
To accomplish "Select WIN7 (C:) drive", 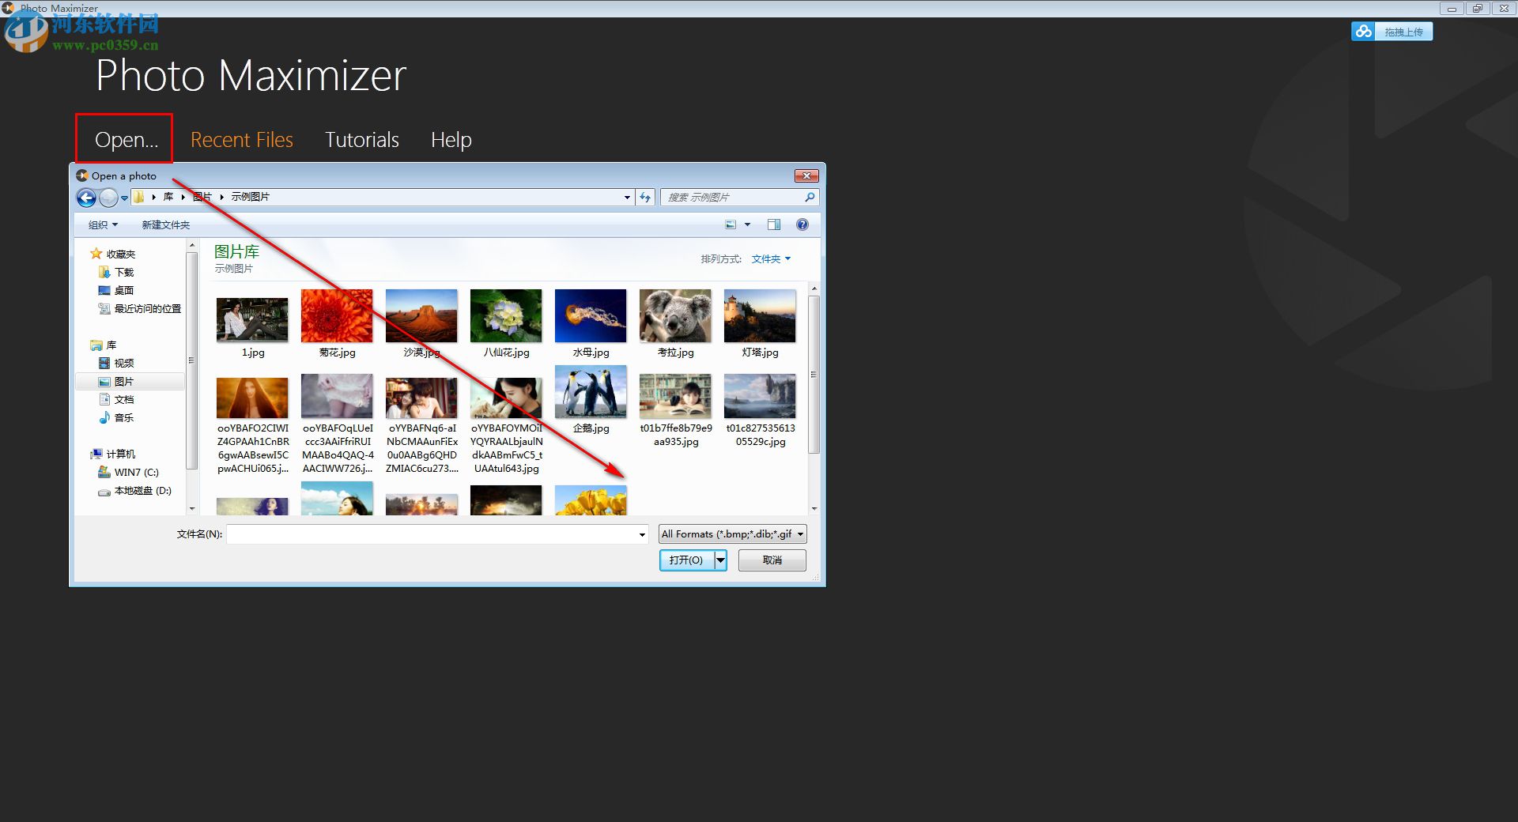I will (x=128, y=473).
